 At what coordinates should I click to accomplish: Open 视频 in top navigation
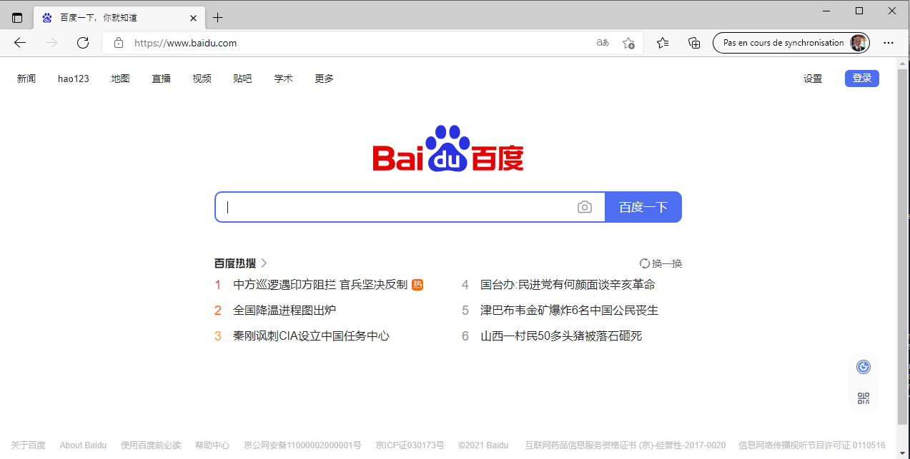click(202, 79)
